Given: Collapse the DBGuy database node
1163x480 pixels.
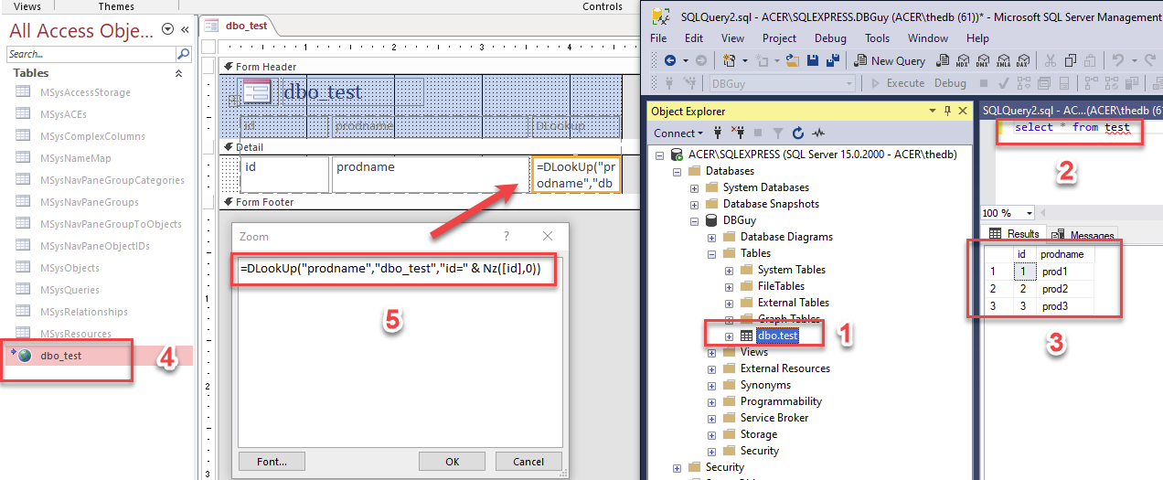Looking at the screenshot, I should (x=694, y=220).
